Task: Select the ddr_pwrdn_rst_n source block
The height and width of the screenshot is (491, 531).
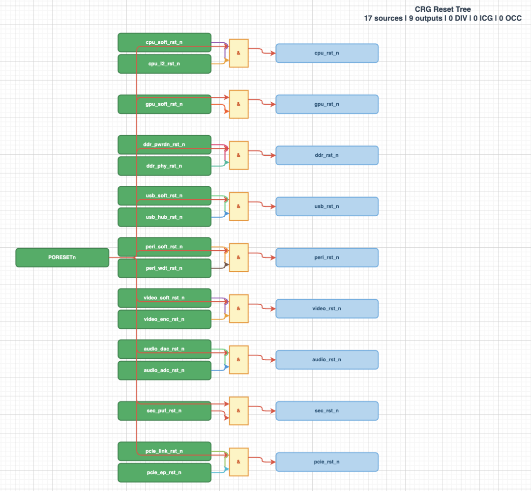Action: coord(165,144)
